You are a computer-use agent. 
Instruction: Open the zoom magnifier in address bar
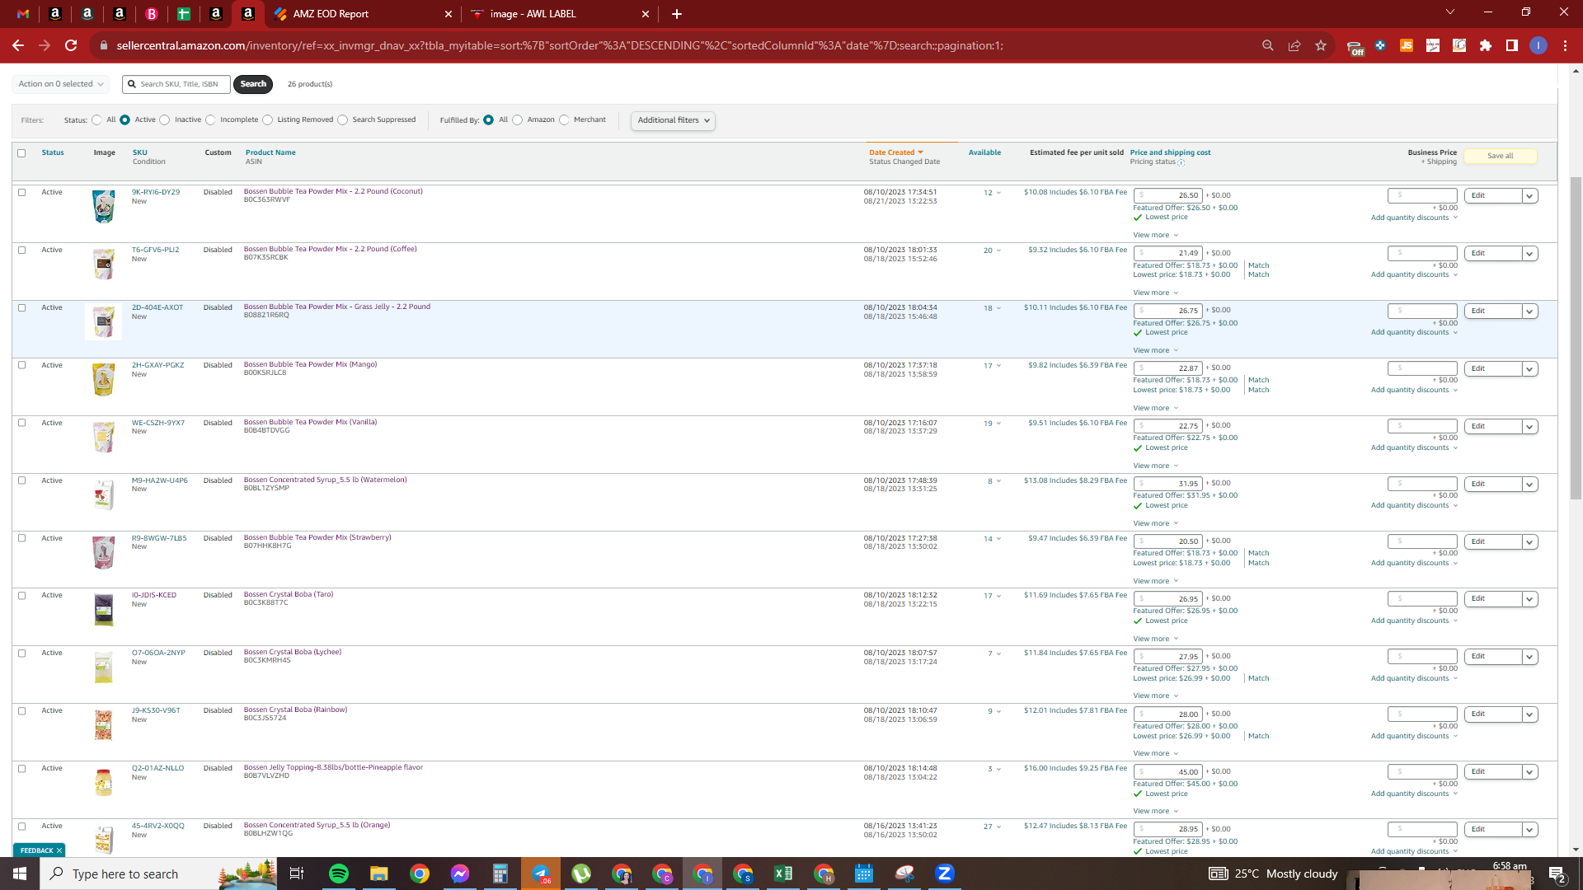pyautogui.click(x=1268, y=45)
